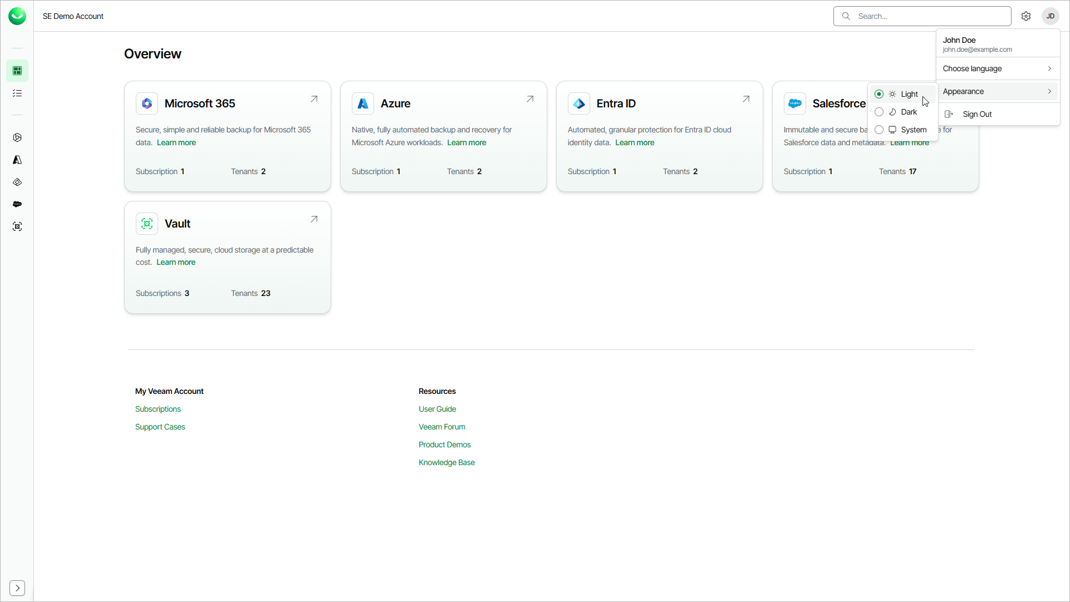Open the tasks list sidebar icon

(x=17, y=93)
